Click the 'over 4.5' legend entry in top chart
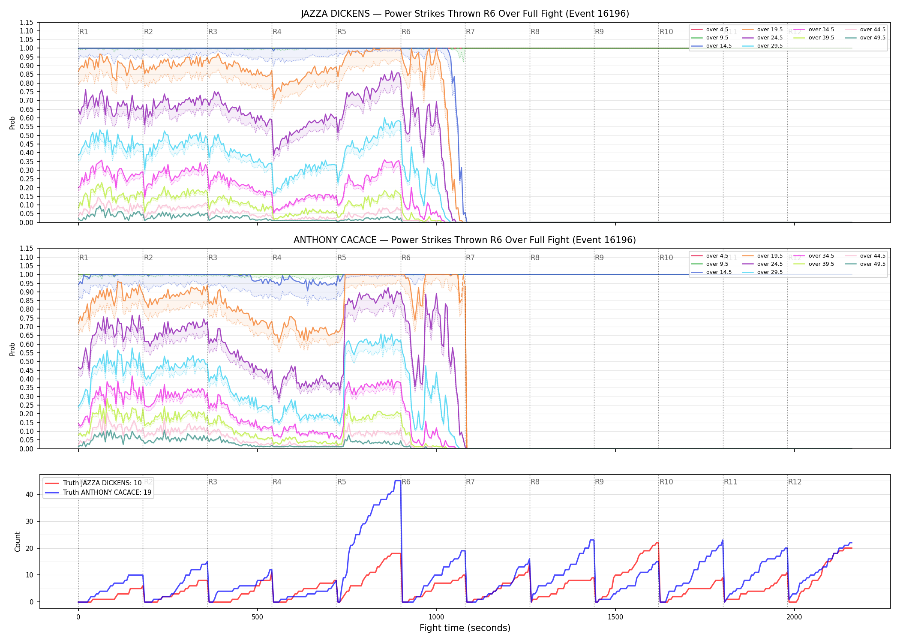Image resolution: width=900 pixels, height=643 pixels. point(710,30)
